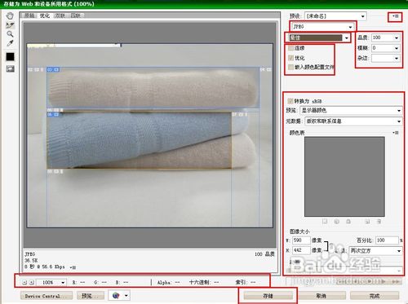Open the JPEG file format dropdown

[323, 27]
